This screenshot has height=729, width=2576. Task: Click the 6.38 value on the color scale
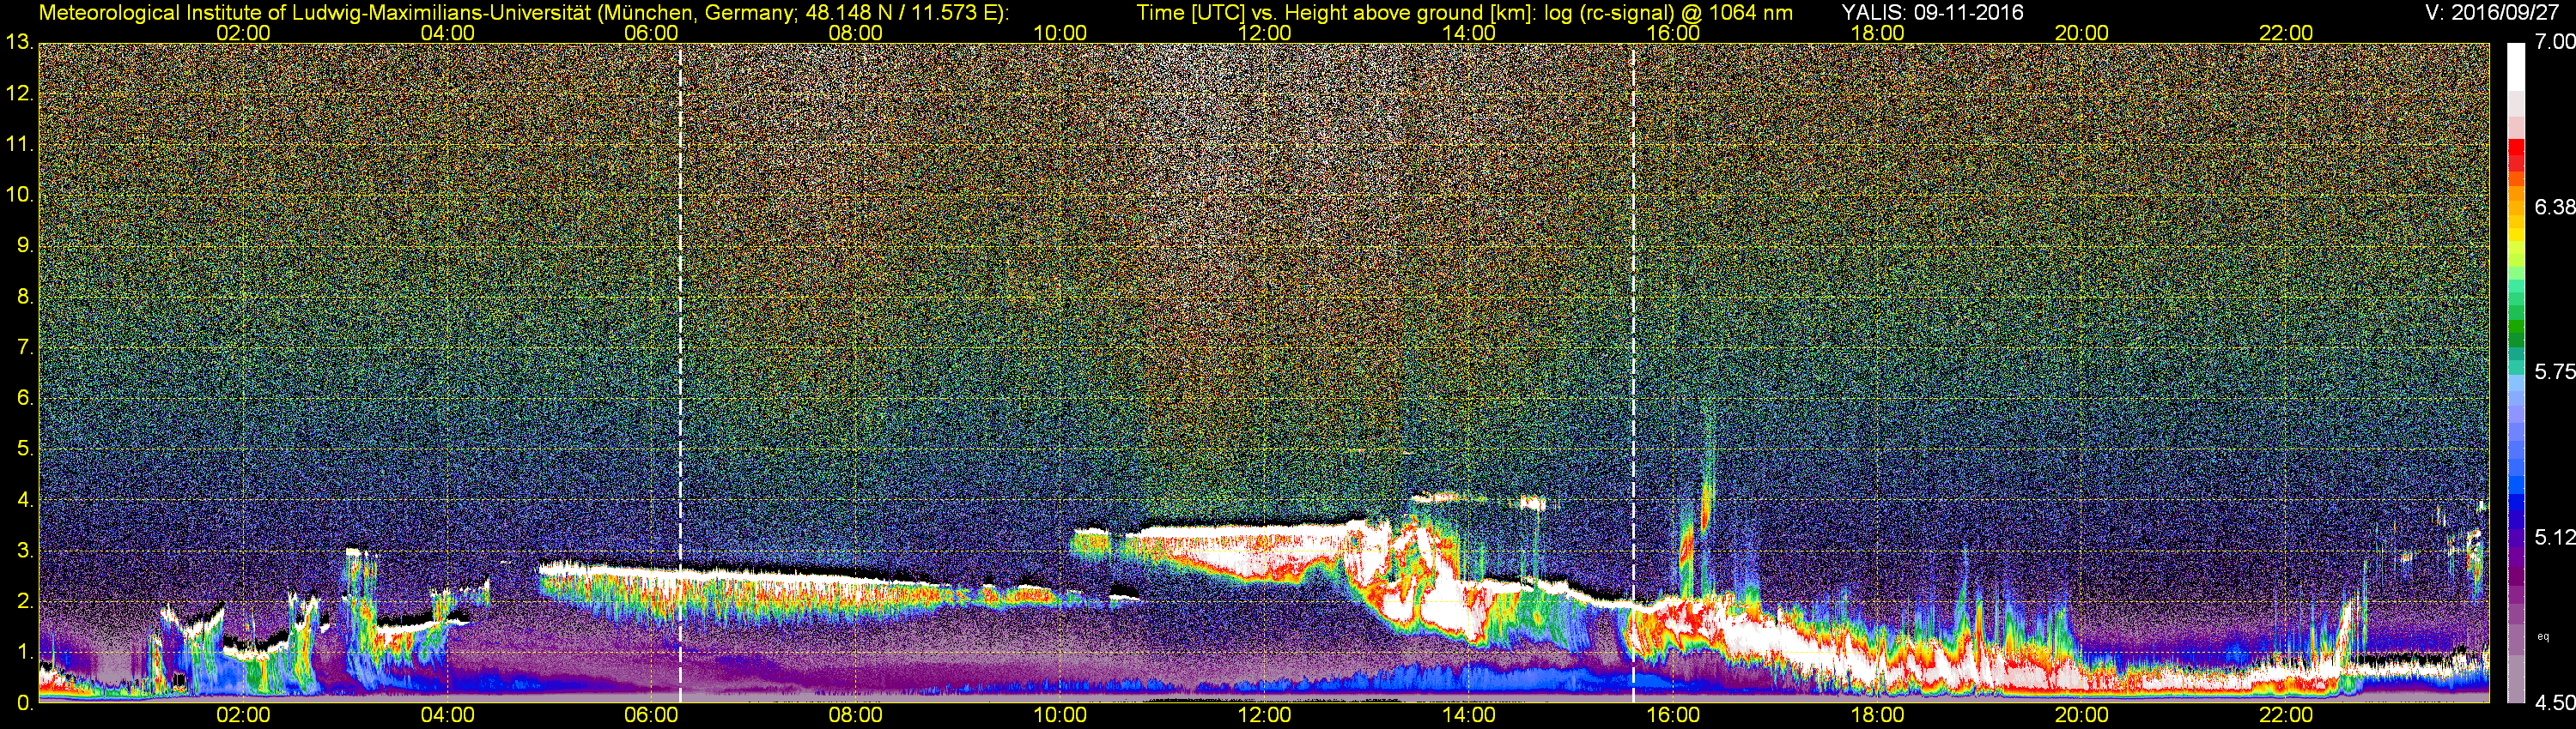point(2554,207)
